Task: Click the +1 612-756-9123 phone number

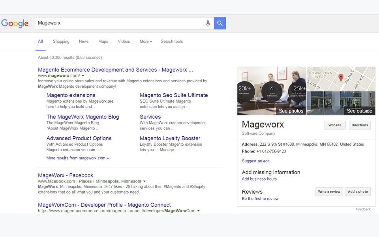Action: point(271,151)
